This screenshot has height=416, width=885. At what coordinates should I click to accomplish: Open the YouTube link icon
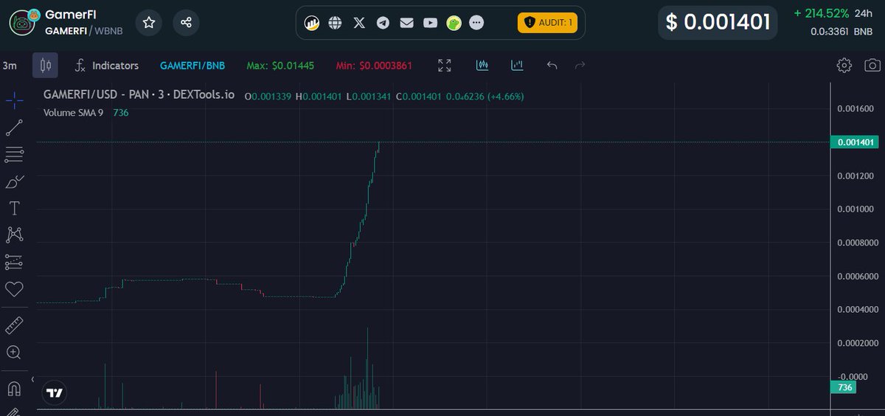point(430,23)
